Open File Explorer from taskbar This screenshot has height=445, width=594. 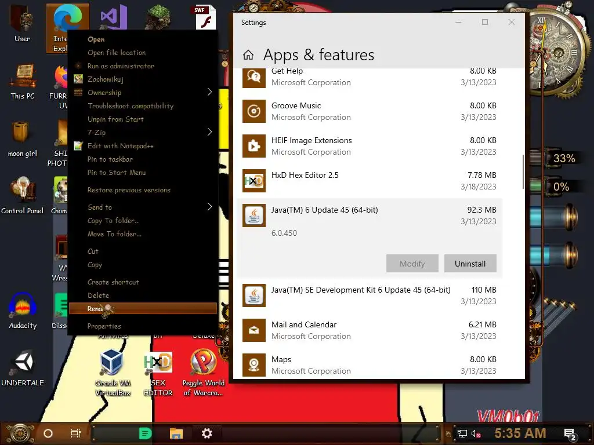pos(176,433)
